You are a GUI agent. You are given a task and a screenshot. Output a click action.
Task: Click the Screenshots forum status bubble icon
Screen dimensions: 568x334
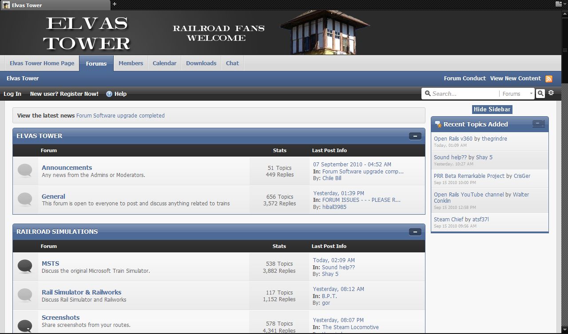click(25, 326)
